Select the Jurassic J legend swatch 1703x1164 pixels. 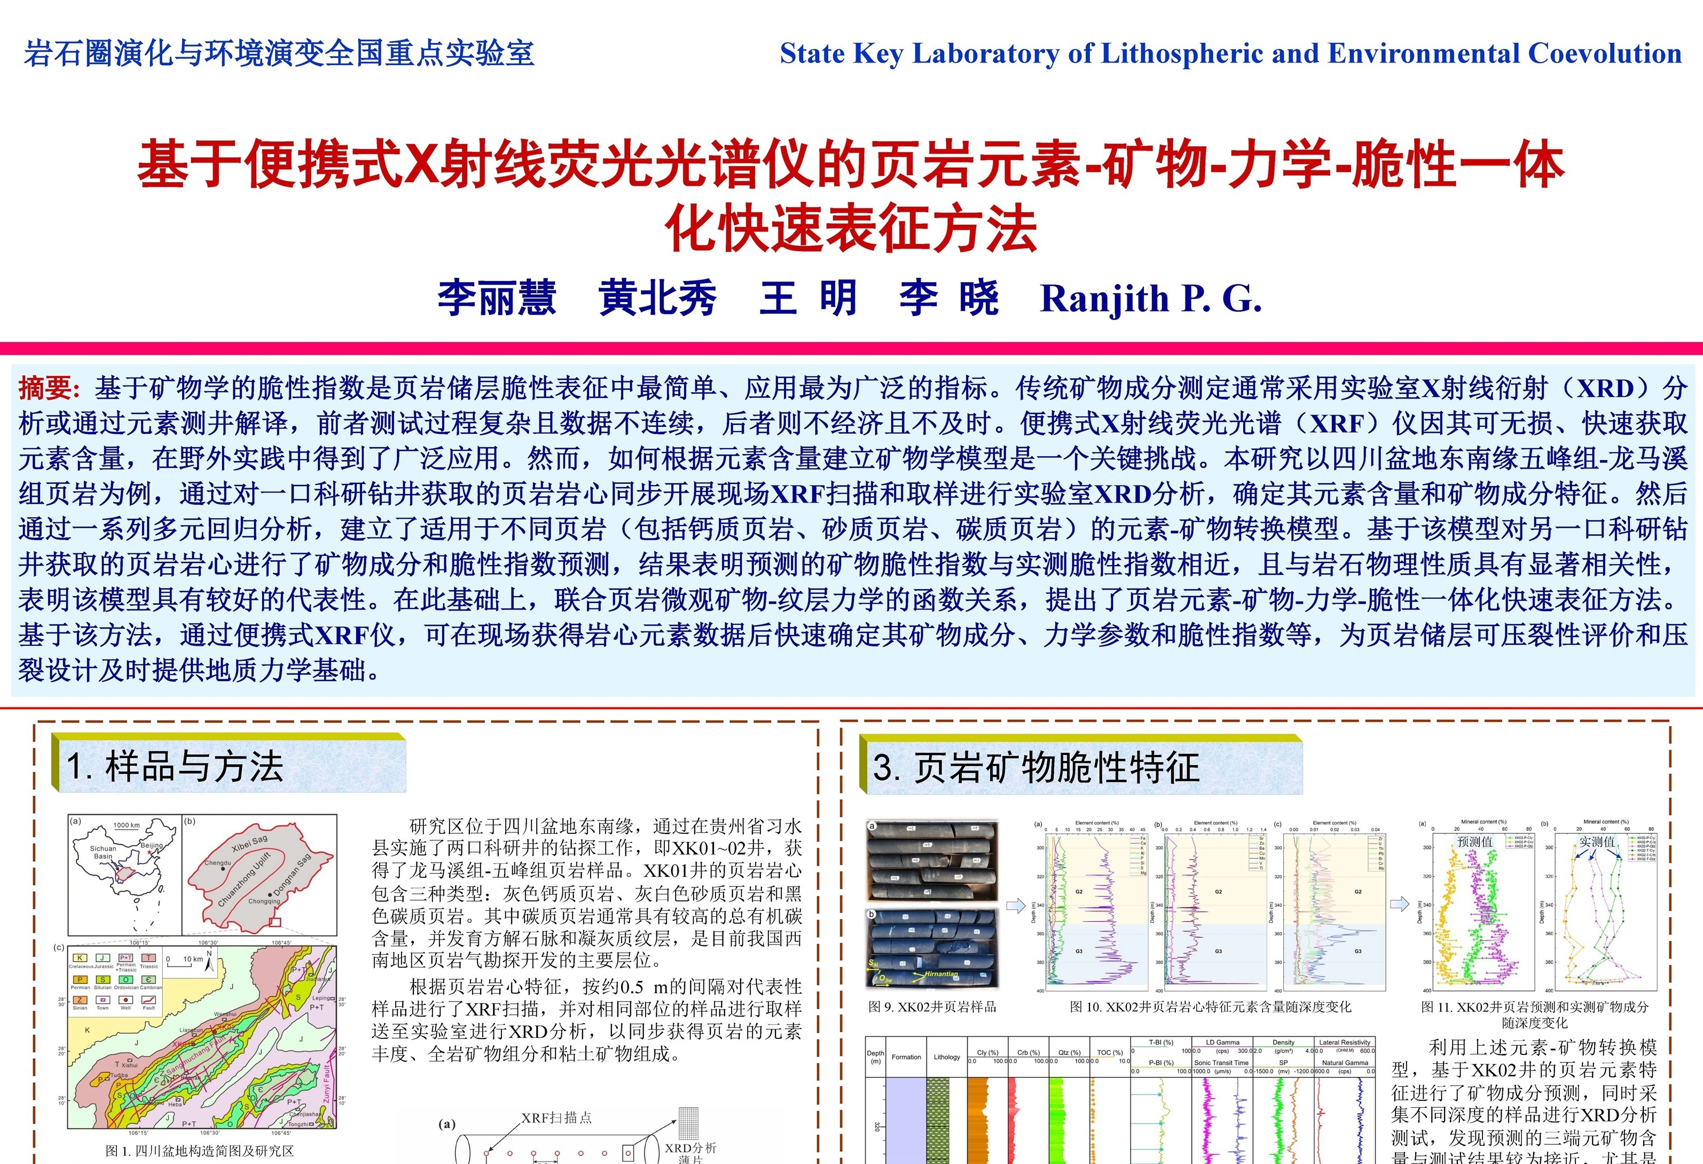103,958
